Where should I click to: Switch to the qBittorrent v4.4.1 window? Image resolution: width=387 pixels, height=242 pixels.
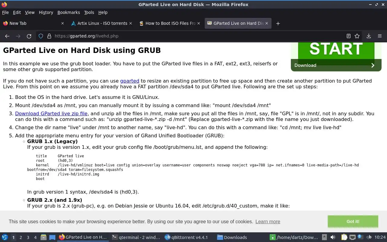[189, 237]
